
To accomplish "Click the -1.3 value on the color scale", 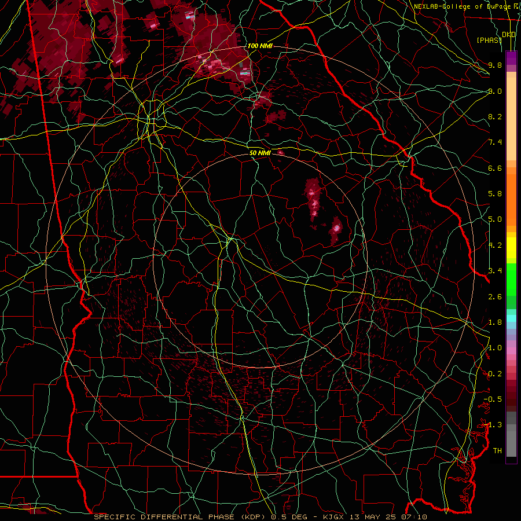I will click(x=493, y=425).
